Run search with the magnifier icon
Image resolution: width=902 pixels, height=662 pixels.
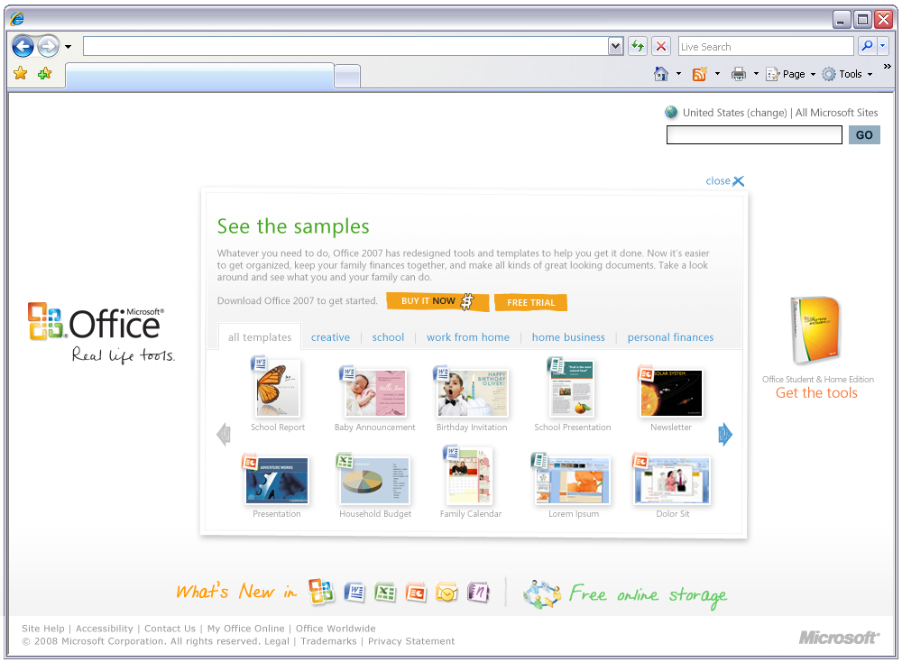pos(867,46)
